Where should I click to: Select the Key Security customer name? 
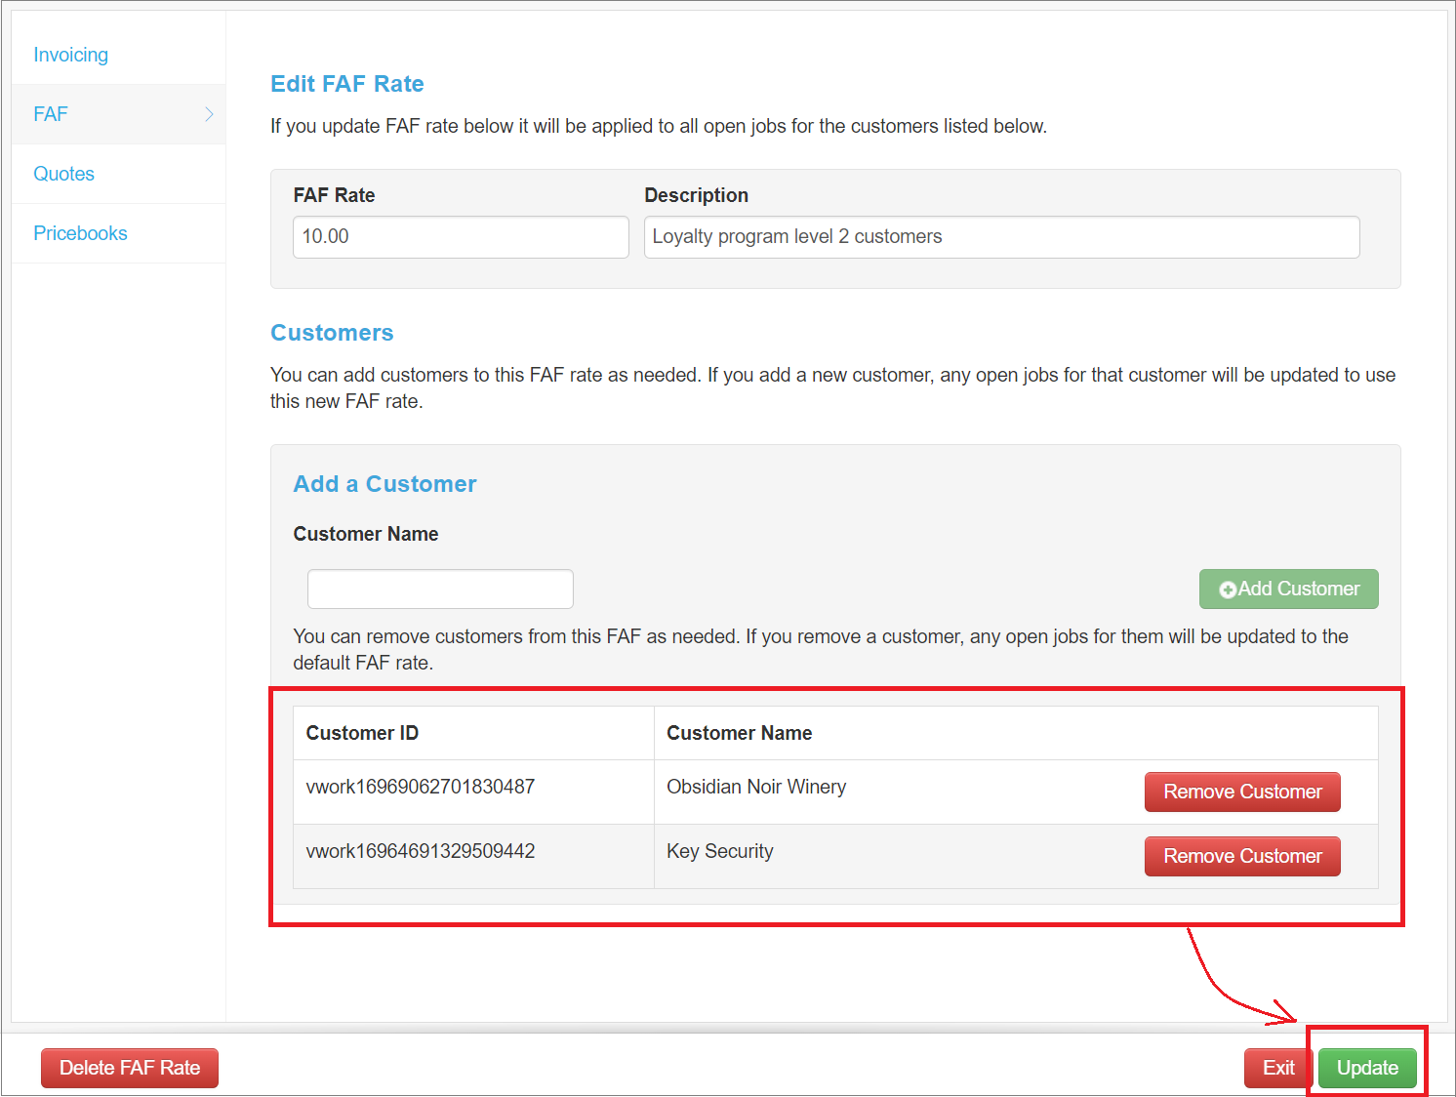point(719,850)
